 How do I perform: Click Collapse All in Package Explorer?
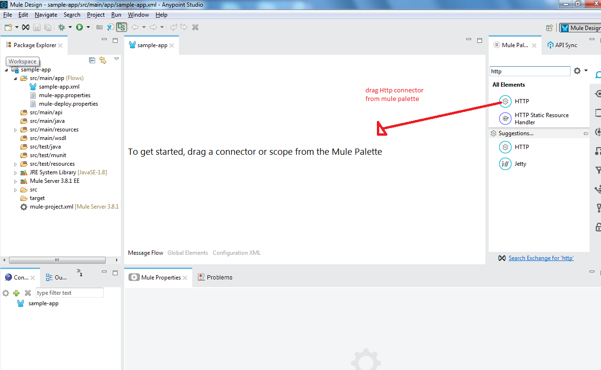point(92,60)
